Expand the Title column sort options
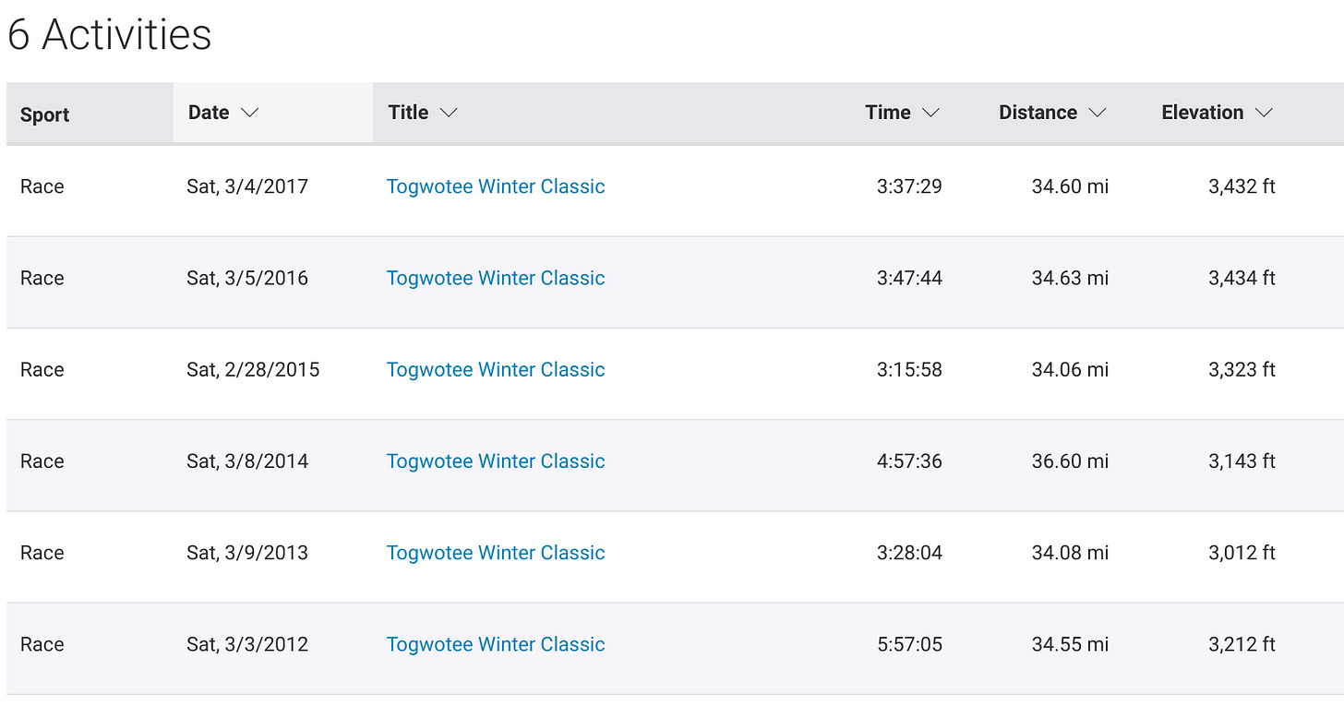Screen dimensions: 1344x706 450,113
